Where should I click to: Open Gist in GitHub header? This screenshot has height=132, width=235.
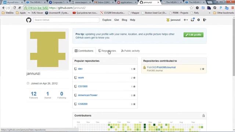116,20
